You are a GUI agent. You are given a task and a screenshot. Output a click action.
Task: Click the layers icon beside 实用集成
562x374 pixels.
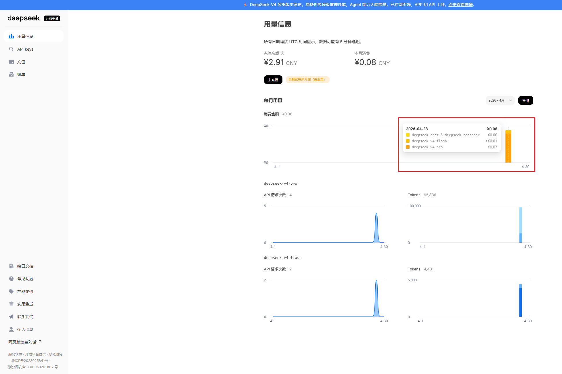tap(11, 304)
